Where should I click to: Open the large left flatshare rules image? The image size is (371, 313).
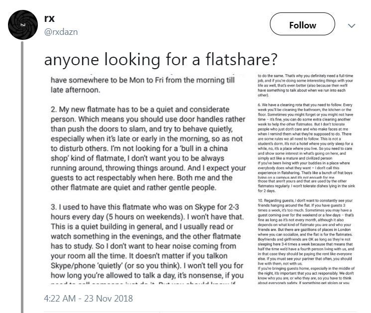(148, 178)
